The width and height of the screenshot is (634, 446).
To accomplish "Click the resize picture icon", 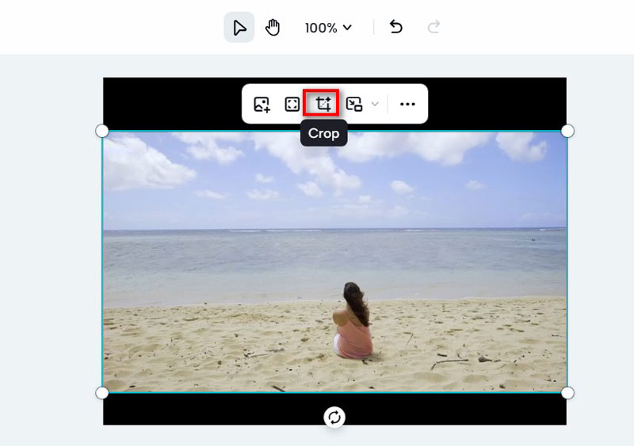I will point(353,104).
